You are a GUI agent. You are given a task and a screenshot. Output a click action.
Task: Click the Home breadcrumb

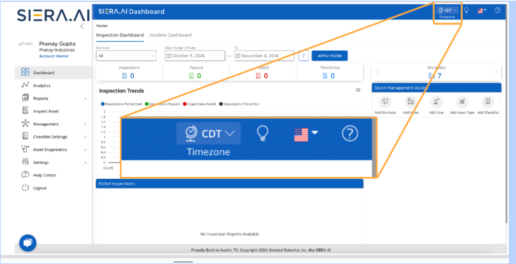[102, 25]
